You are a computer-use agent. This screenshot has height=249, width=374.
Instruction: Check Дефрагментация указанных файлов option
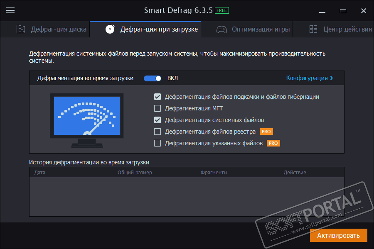pyautogui.click(x=157, y=143)
